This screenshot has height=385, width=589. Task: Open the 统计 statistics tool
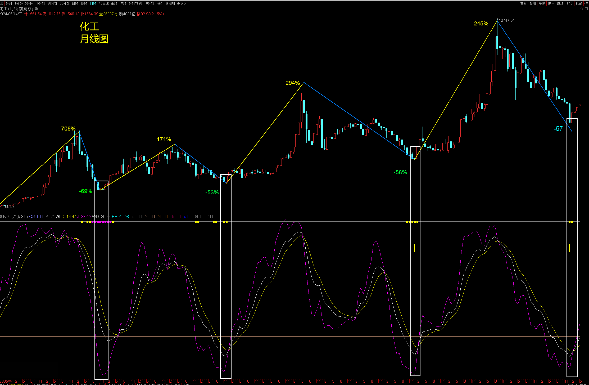[x=551, y=3]
